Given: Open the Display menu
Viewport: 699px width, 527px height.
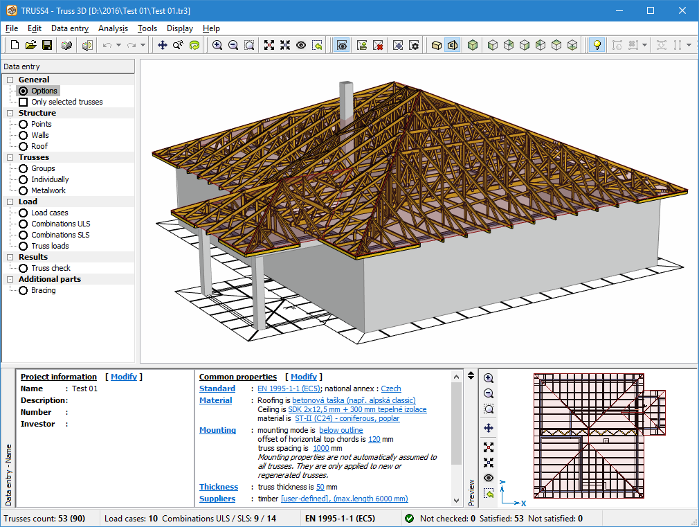Looking at the screenshot, I should pos(179,28).
